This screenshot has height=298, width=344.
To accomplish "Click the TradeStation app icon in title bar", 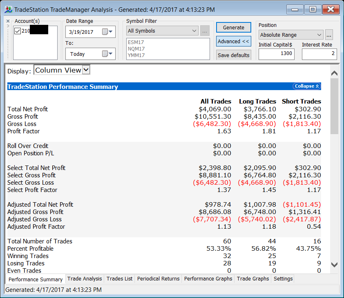I will (x=8, y=9).
